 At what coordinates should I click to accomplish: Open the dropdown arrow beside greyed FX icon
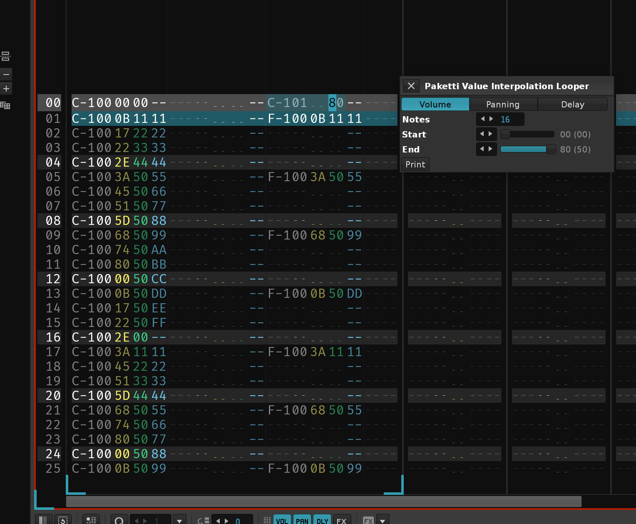coord(383,520)
